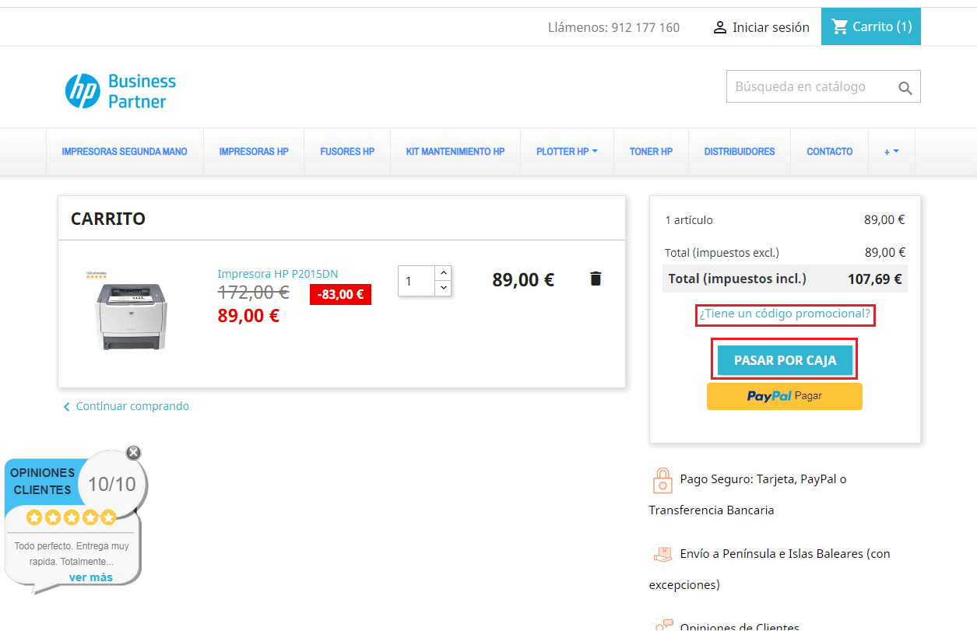Screen dimensions: 977x631
Task: Click the 10/10 rating bubble
Action: point(112,484)
